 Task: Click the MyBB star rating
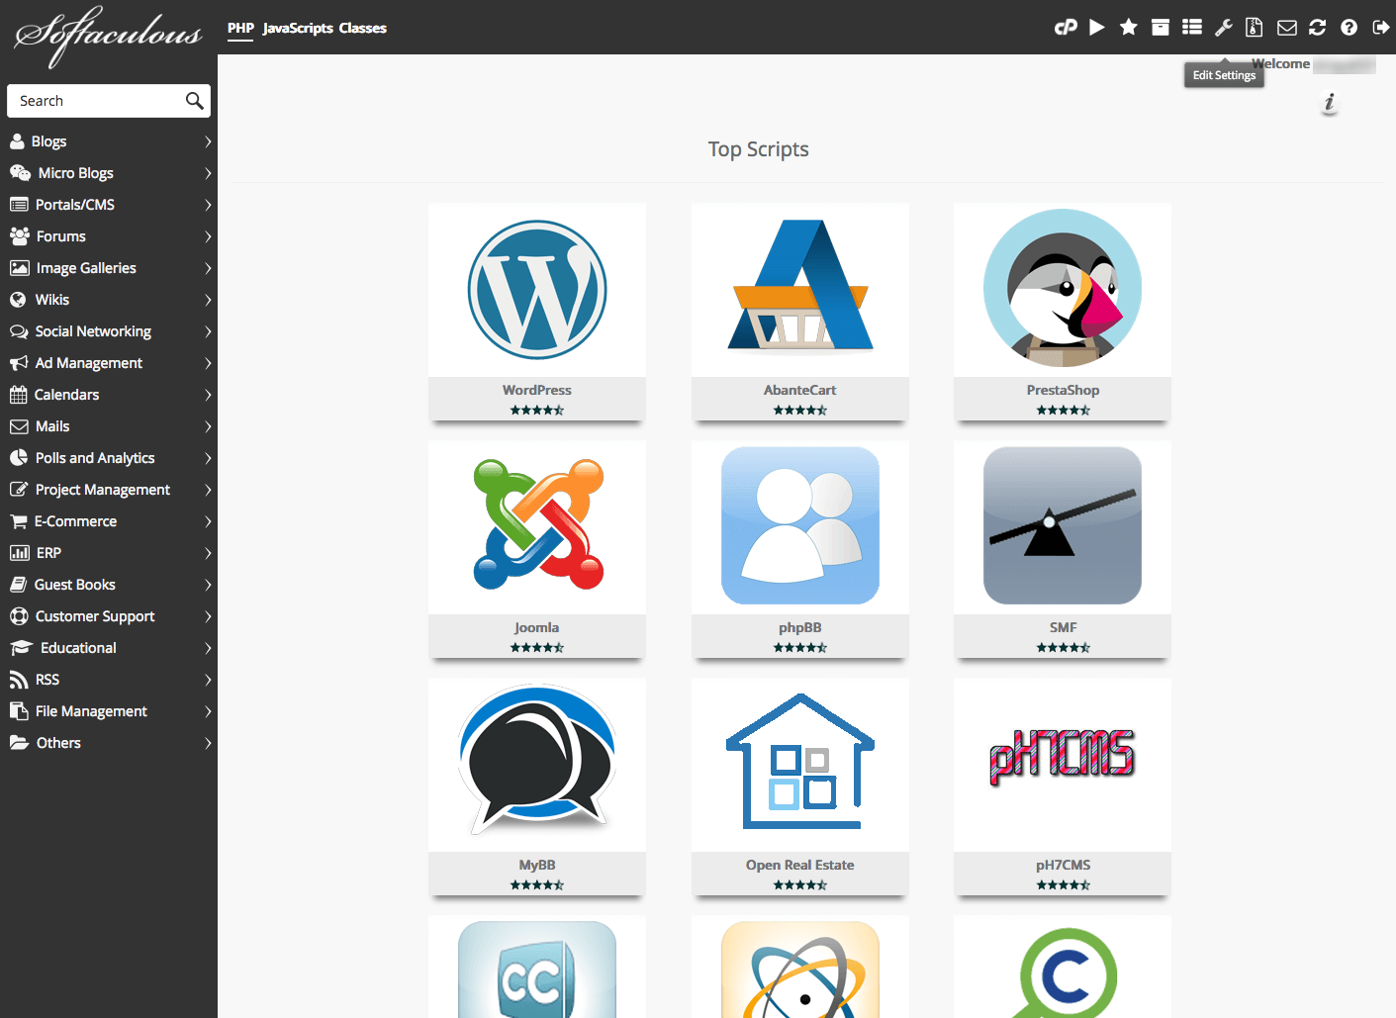537,884
